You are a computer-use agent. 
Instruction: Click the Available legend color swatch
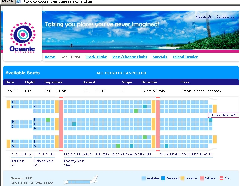coord(144,178)
